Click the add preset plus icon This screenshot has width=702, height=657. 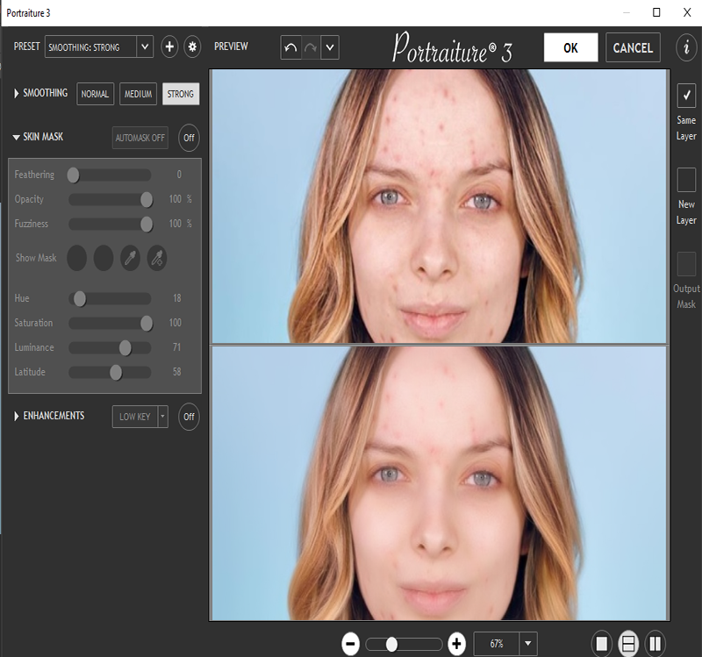(x=169, y=46)
